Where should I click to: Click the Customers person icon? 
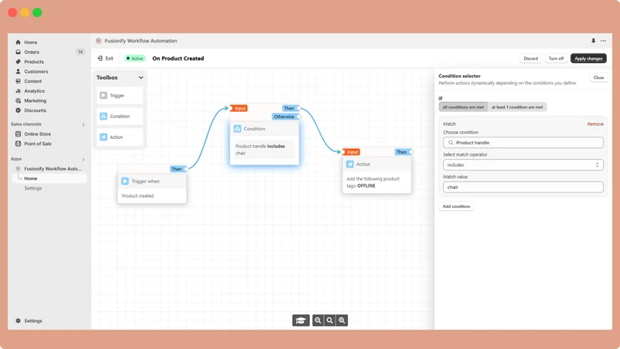tap(18, 71)
